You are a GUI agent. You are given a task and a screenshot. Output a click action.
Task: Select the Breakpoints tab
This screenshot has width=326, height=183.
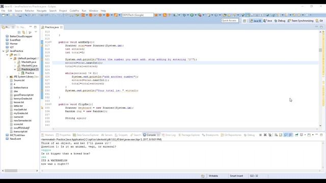pos(210,135)
